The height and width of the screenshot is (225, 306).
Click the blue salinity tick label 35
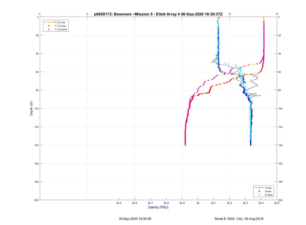[x=198, y=203]
